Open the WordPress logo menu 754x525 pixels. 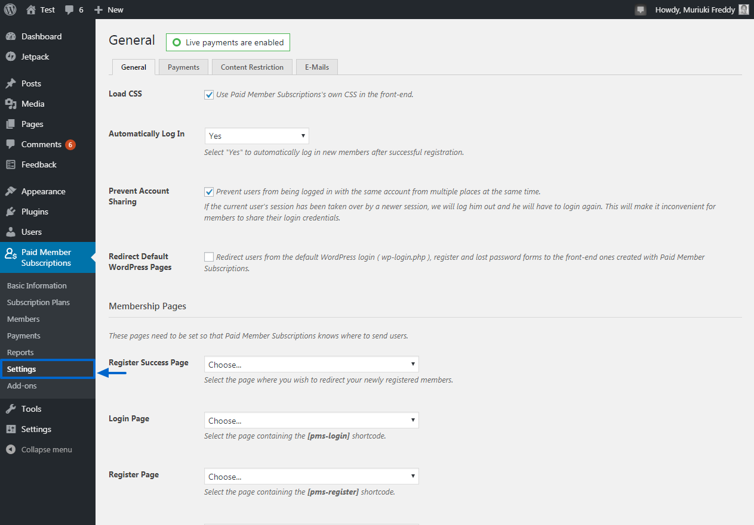pyautogui.click(x=10, y=10)
